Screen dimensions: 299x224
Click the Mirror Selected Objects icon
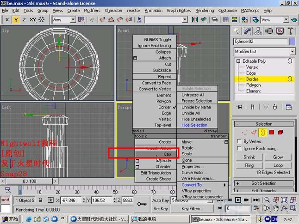coord(195,19)
